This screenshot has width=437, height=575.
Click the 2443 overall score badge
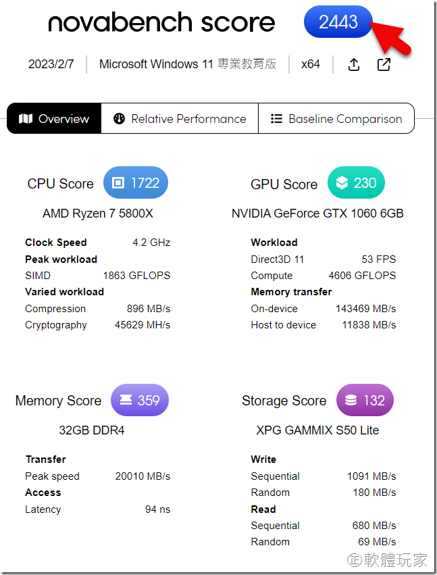(x=338, y=22)
